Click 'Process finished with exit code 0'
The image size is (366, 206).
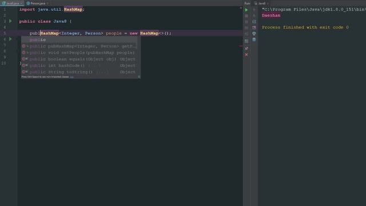(x=305, y=27)
